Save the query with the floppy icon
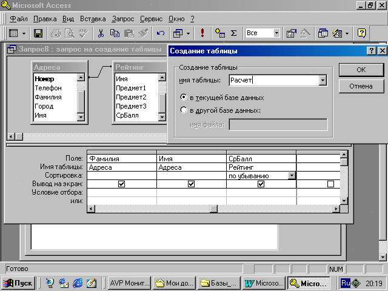The image size is (388, 291). pyautogui.click(x=38, y=33)
